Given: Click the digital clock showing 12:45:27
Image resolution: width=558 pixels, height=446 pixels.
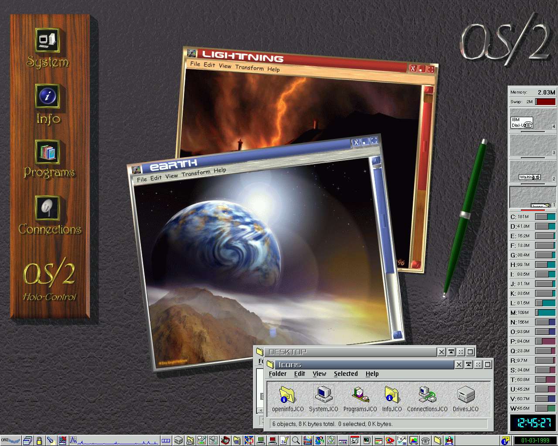Looking at the screenshot, I should [x=533, y=422].
